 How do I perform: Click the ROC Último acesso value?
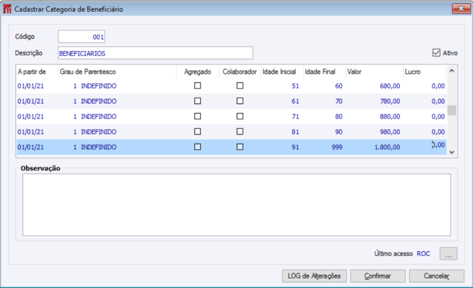pos(423,254)
